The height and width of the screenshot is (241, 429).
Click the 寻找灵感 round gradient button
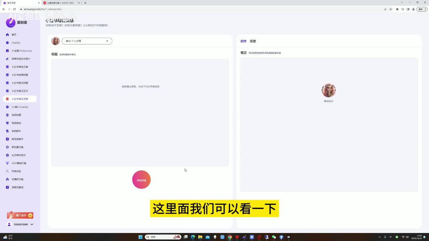click(x=141, y=180)
